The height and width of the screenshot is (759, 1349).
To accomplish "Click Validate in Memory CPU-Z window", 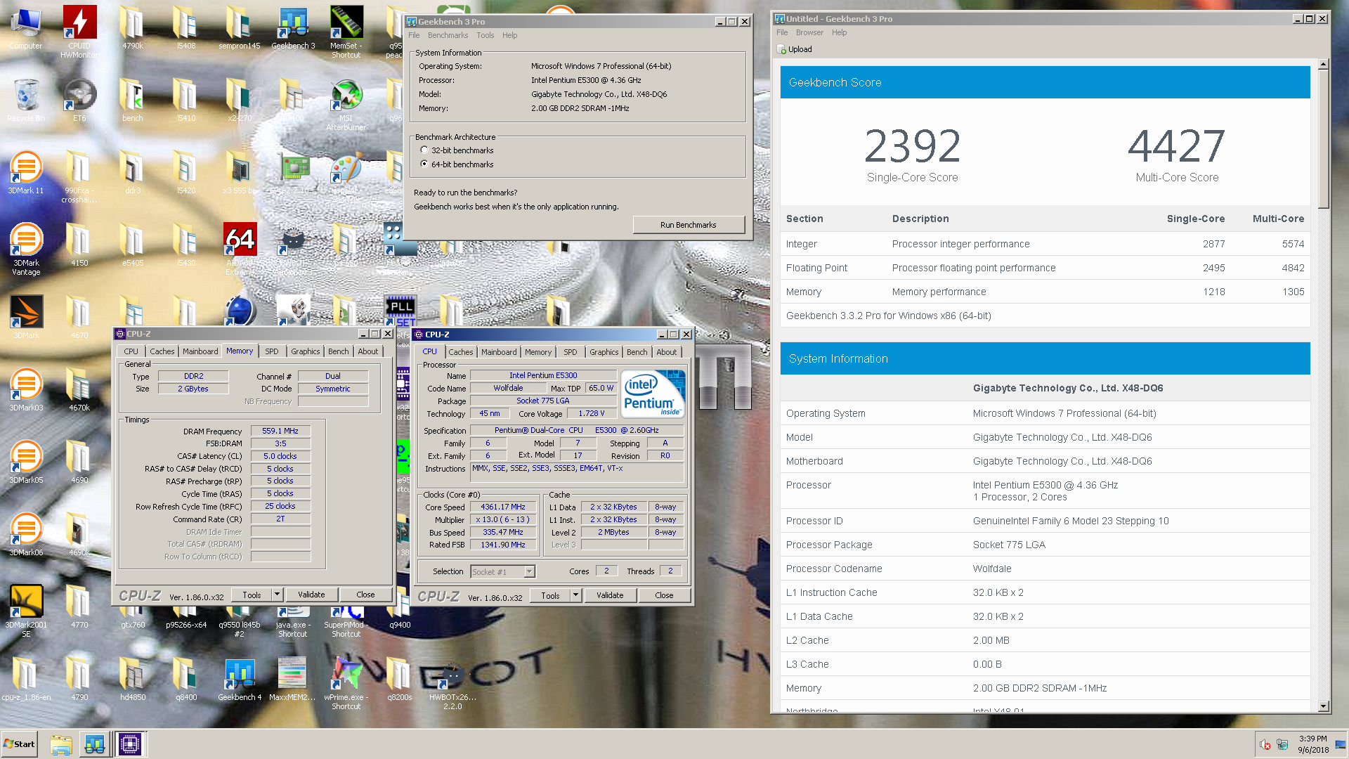I will coord(311,595).
